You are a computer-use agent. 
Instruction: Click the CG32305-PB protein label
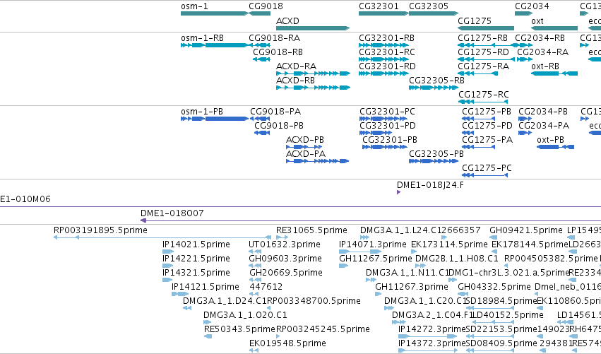(x=436, y=154)
